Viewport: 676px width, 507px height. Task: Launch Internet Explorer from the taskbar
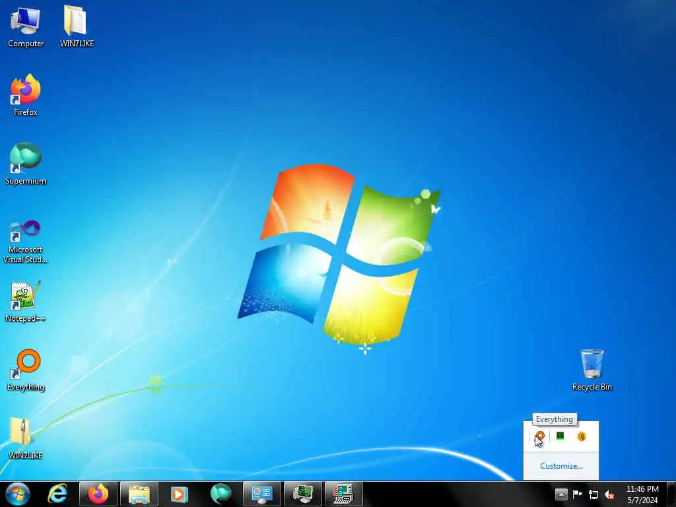pyautogui.click(x=57, y=494)
